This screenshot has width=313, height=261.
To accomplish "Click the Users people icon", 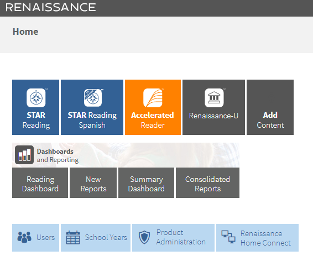I will pyautogui.click(x=24, y=237).
